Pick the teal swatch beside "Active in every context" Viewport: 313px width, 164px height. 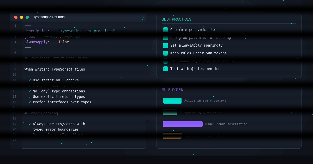point(172,100)
